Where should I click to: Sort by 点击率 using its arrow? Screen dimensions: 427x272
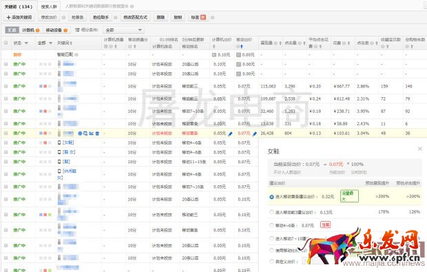(377, 43)
